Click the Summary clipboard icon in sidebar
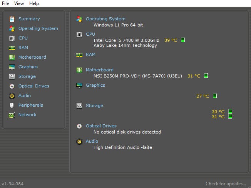Screen dimensions: 251x188 point(12,19)
